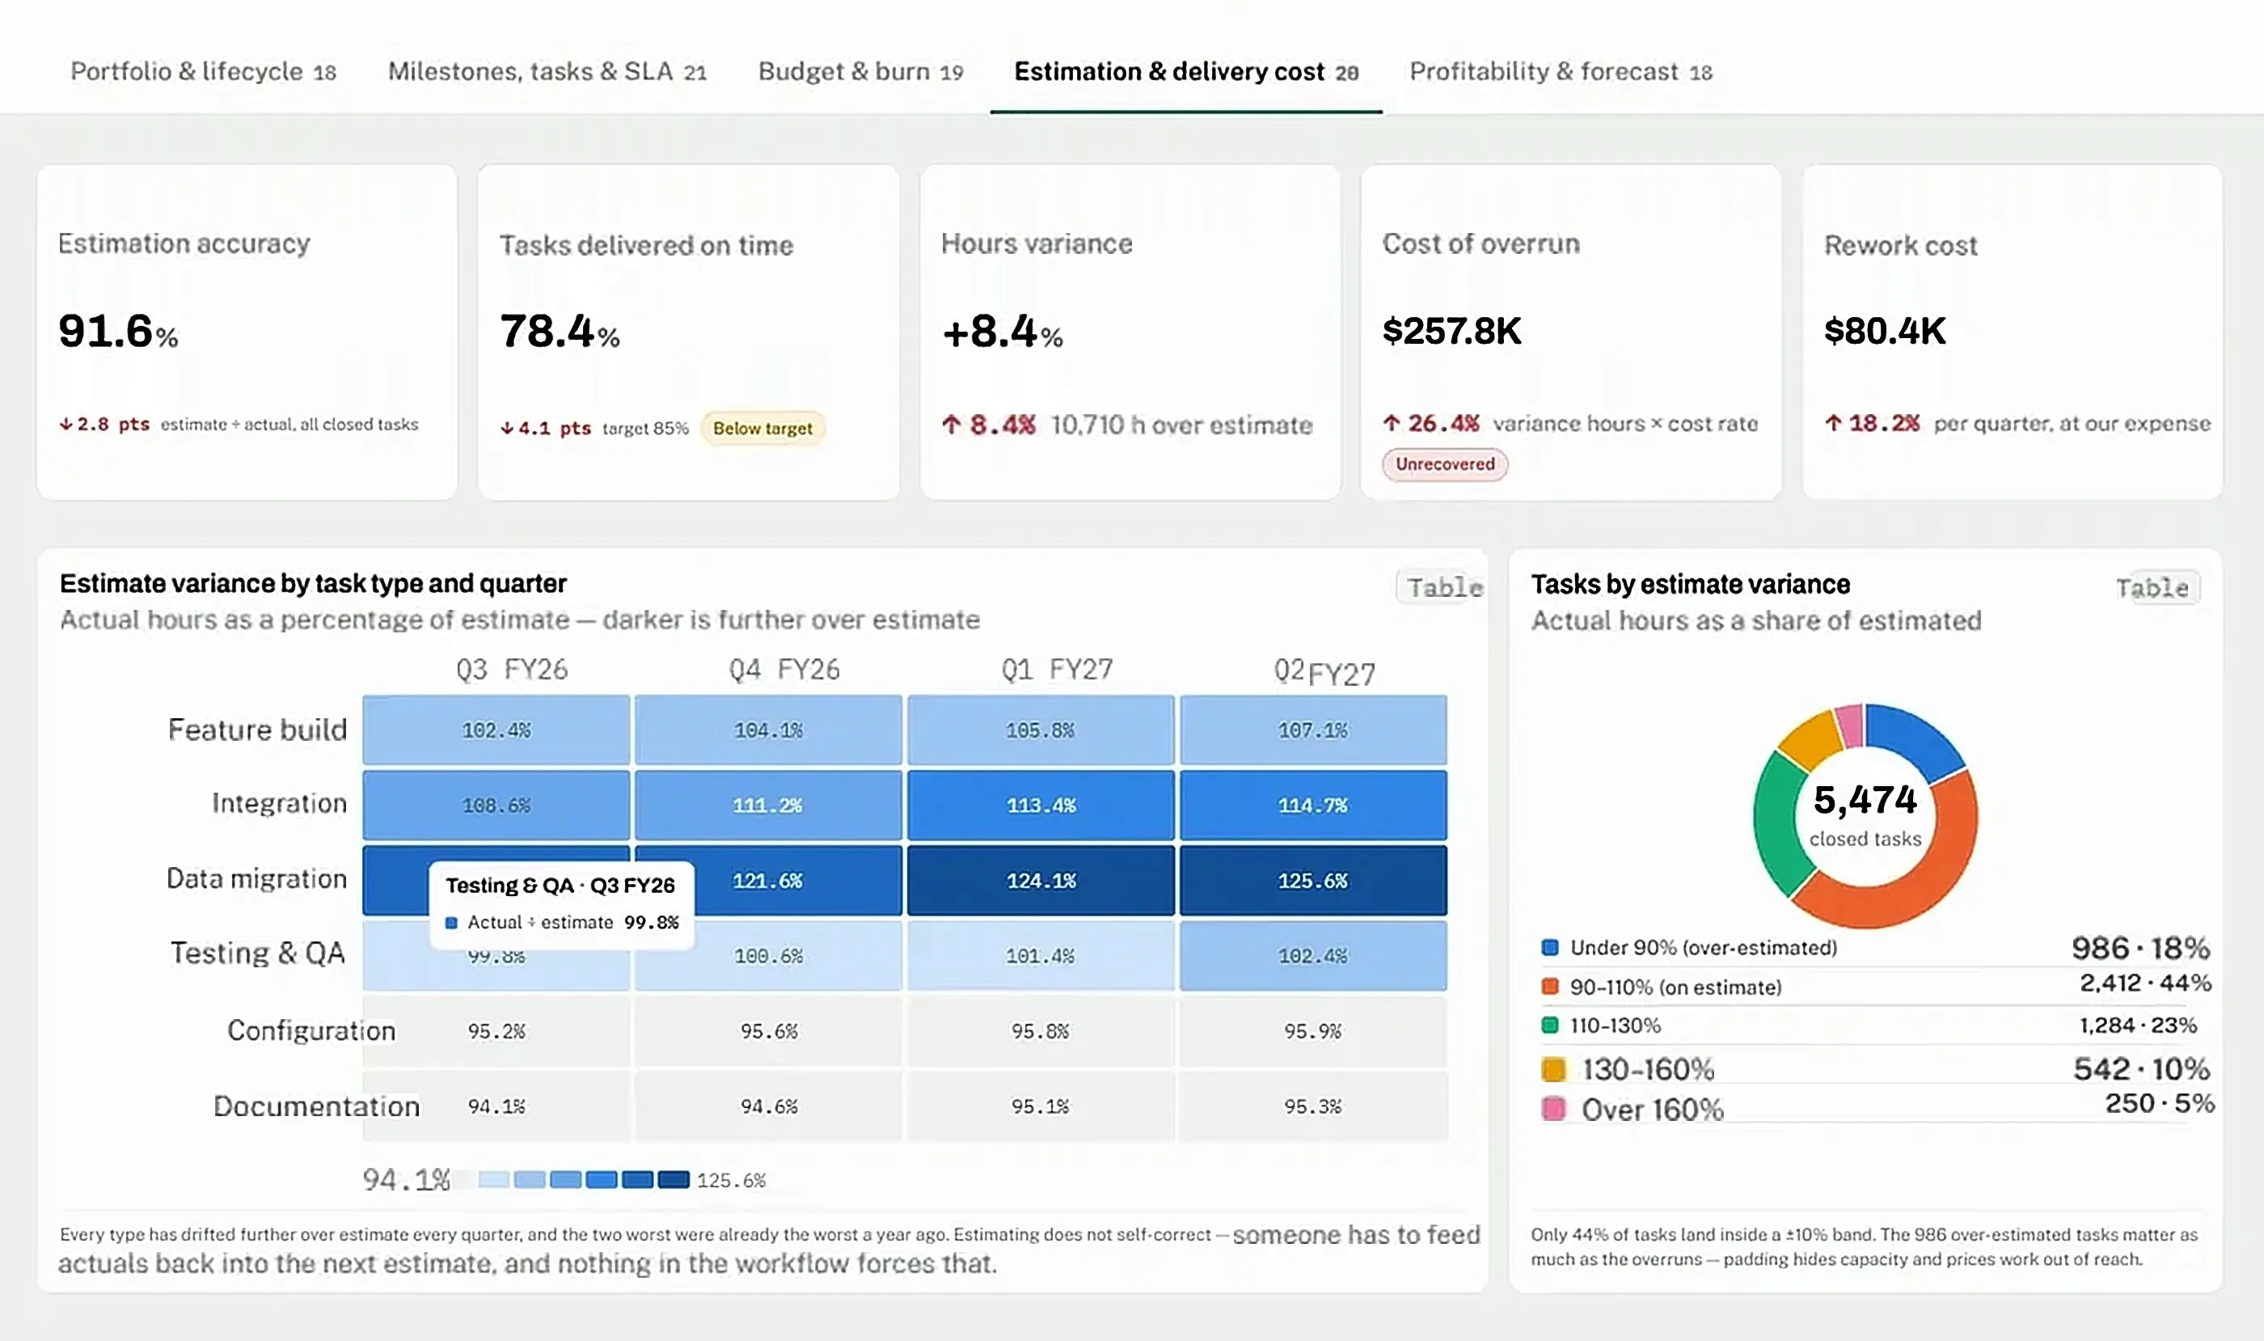Open the Budget & burn tab
The image size is (2264, 1341).
point(860,71)
